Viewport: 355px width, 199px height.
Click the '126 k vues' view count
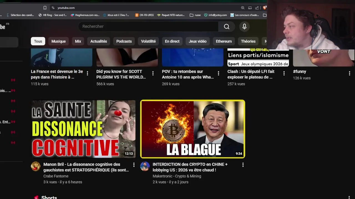302,78
